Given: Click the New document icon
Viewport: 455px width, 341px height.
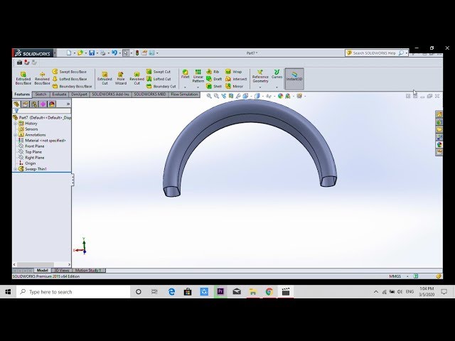Looking at the screenshot, I should pyautogui.click(x=69, y=53).
